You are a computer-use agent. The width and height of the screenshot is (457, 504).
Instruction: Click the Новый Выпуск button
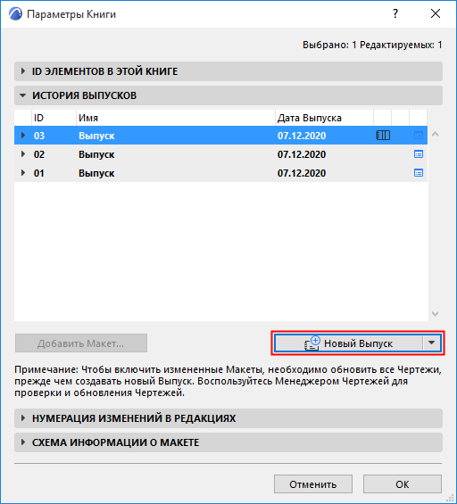(348, 343)
